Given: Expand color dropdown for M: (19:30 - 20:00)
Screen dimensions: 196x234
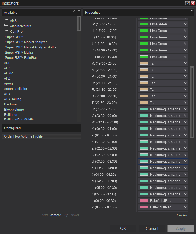Looking at the screenshot, I should (185, 63).
